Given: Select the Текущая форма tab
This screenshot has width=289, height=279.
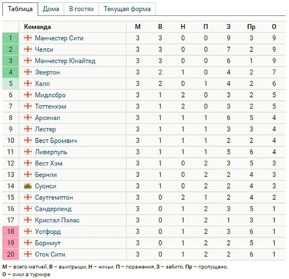Looking at the screenshot, I should pos(127,9).
